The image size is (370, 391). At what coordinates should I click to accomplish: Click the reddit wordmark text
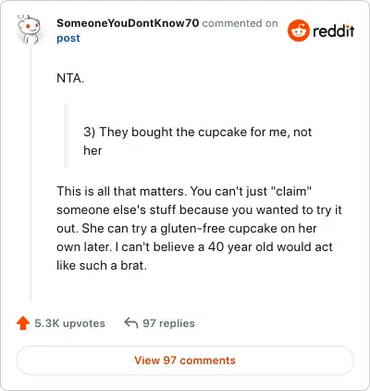tap(334, 31)
